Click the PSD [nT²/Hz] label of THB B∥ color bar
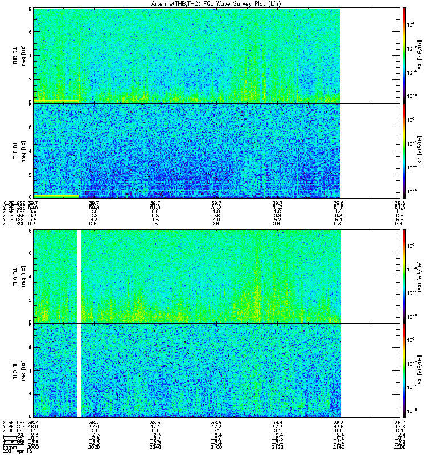 click(420, 151)
